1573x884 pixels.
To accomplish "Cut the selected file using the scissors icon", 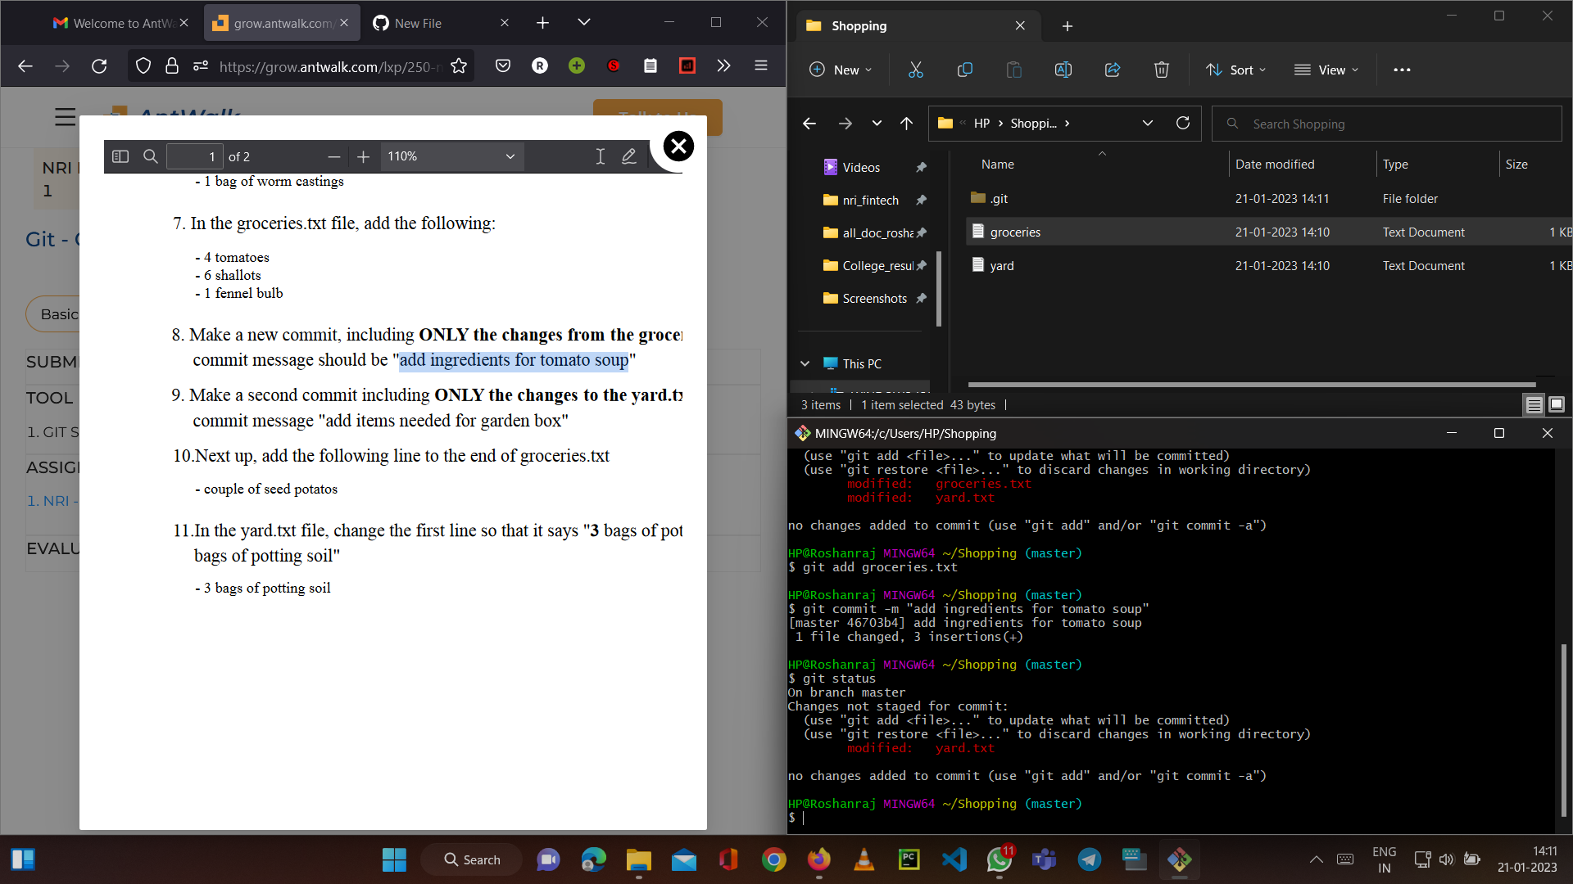I will [915, 70].
